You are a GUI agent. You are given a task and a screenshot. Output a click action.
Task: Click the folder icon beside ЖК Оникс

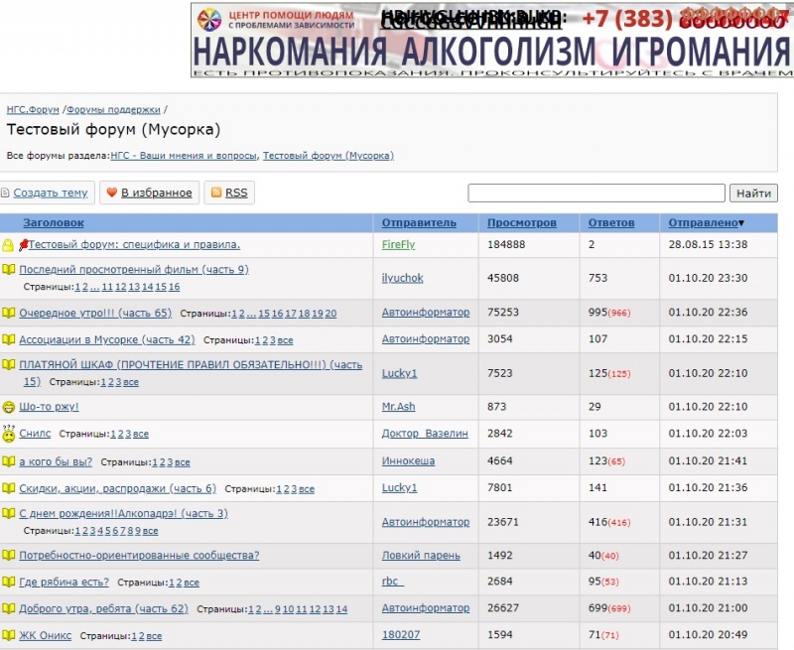click(8, 635)
